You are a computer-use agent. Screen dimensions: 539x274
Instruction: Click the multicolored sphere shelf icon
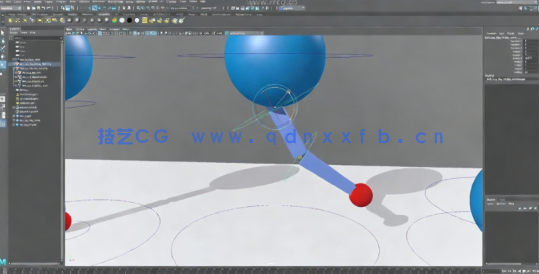[115, 20]
